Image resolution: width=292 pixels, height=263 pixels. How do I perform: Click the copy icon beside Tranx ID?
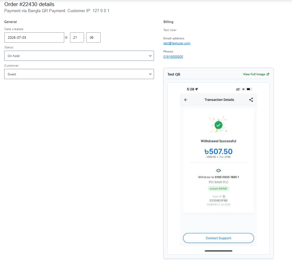[224, 196]
